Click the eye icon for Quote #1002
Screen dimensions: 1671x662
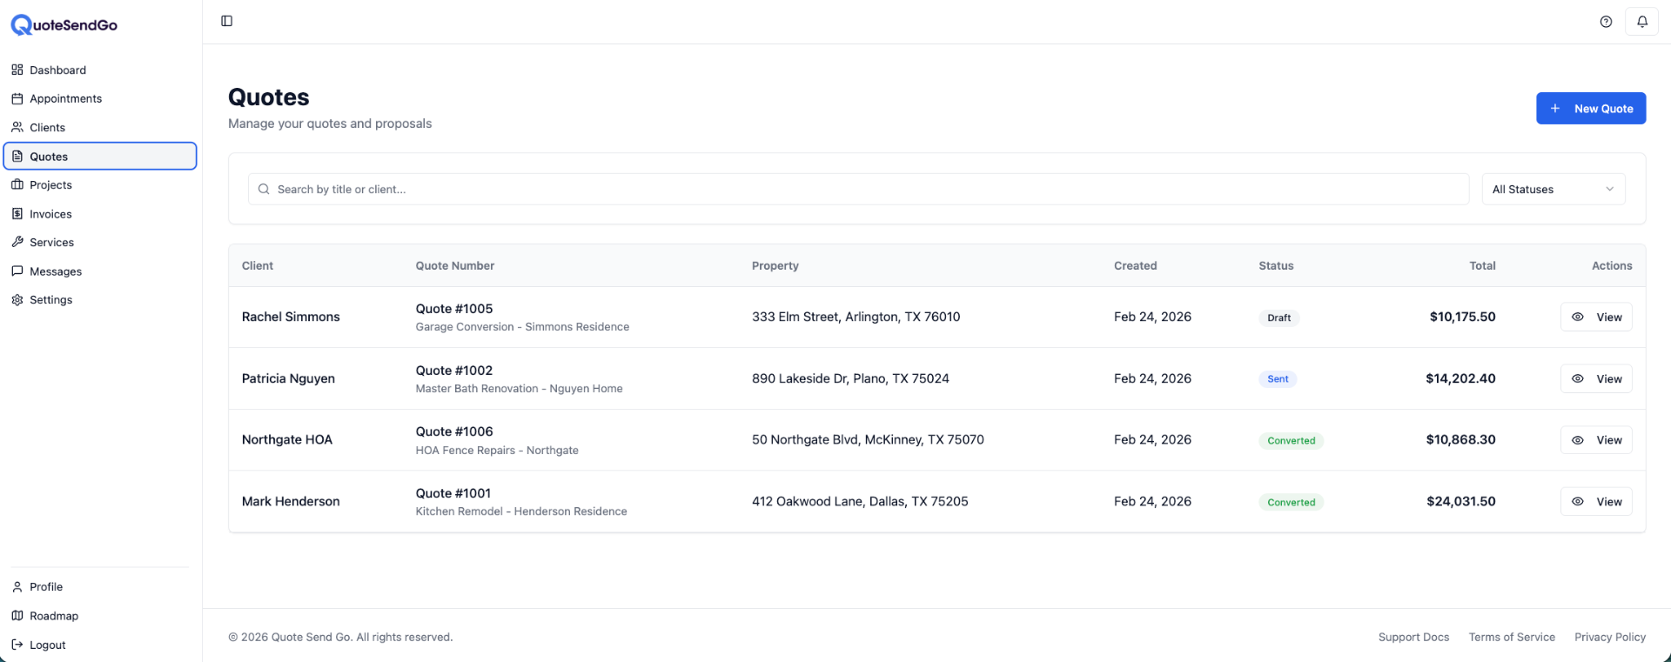point(1577,379)
